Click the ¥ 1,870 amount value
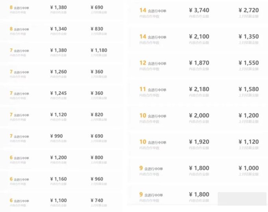 [x=199, y=63]
